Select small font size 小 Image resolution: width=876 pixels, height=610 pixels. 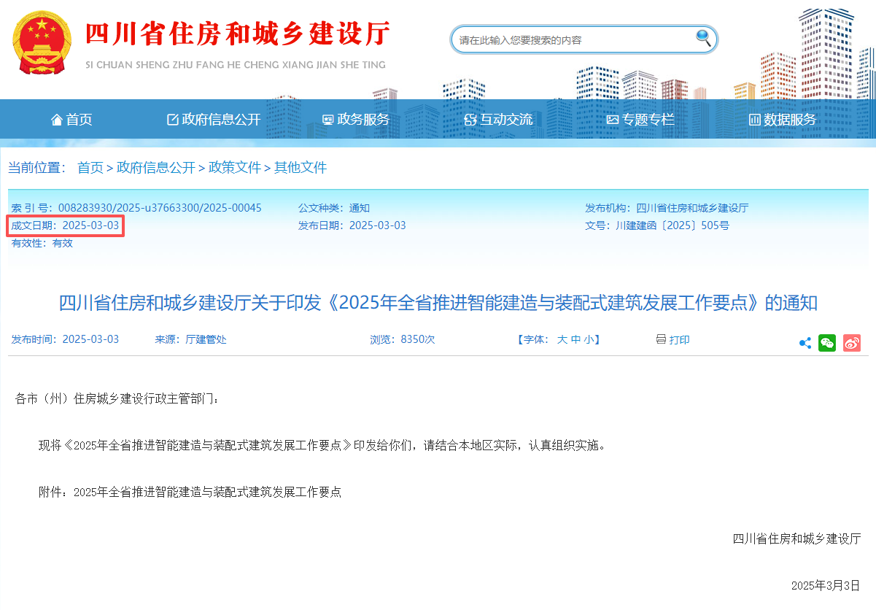pos(587,339)
